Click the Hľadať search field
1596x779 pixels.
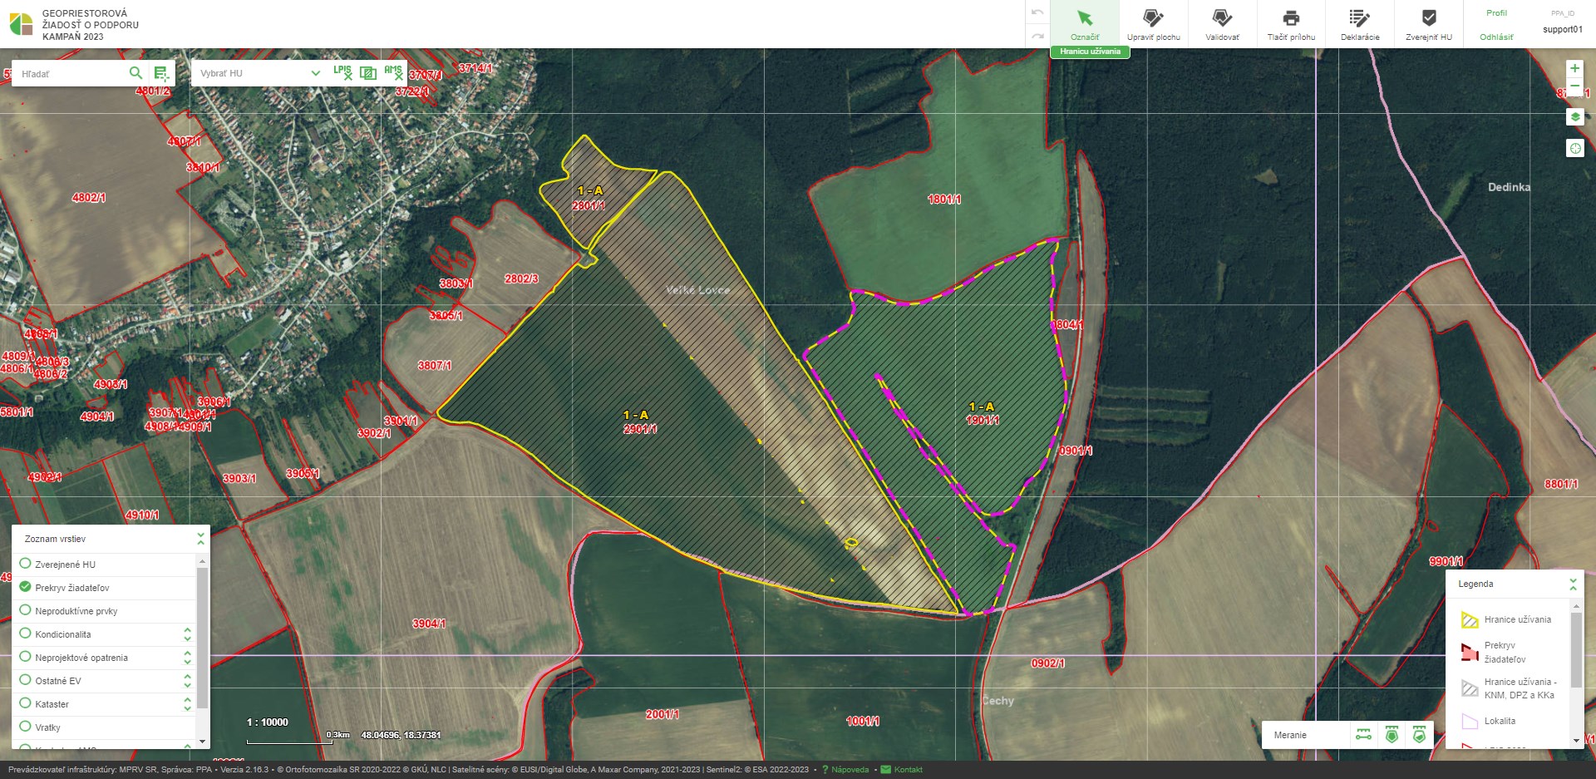[x=71, y=73]
